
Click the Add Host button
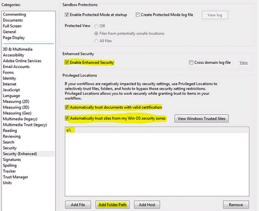(x=147, y=205)
